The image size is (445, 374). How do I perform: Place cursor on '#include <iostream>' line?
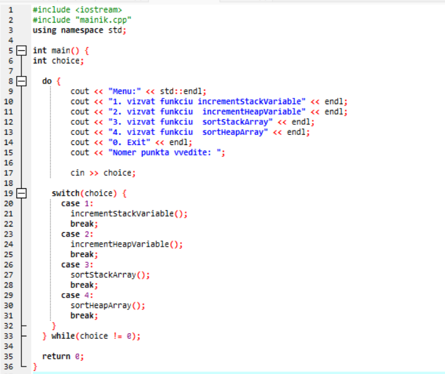(77, 10)
